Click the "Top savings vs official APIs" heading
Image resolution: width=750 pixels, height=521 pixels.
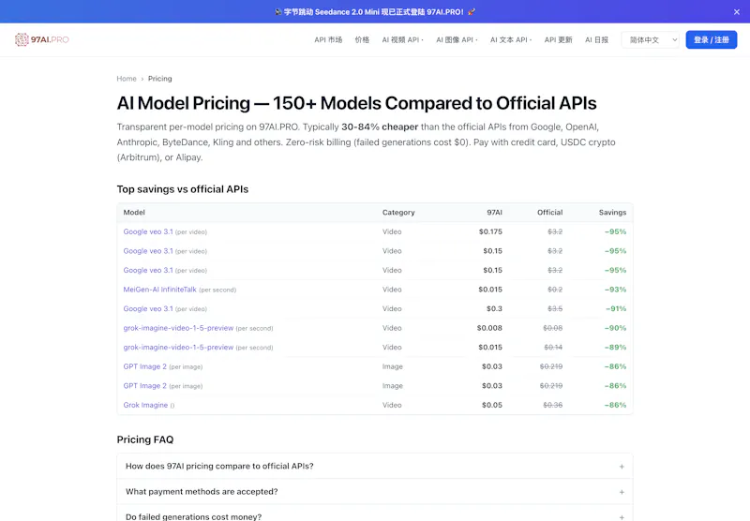tap(182, 189)
